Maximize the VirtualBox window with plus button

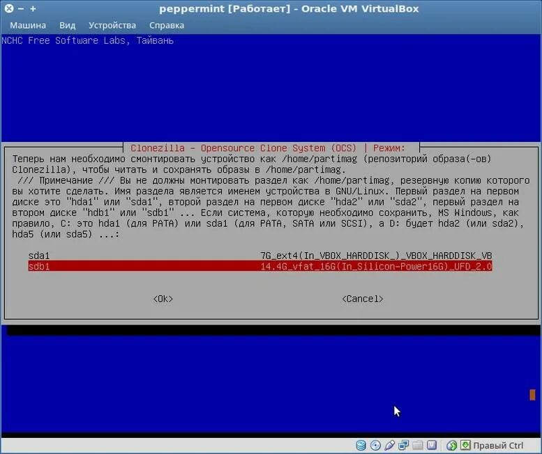(33, 8)
